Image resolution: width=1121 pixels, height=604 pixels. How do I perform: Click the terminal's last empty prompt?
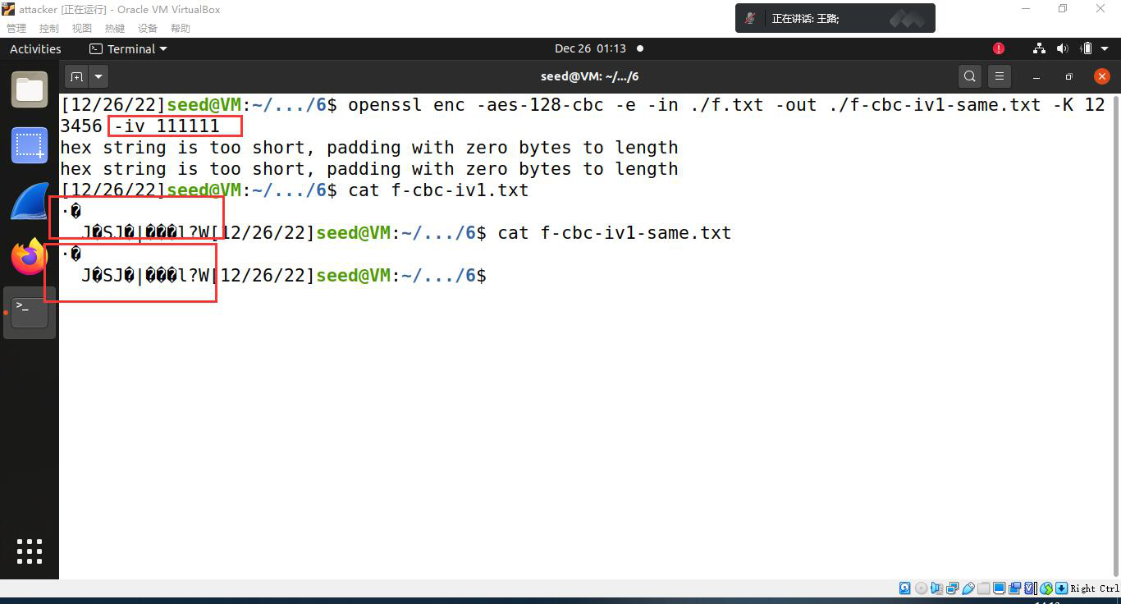[273, 275]
